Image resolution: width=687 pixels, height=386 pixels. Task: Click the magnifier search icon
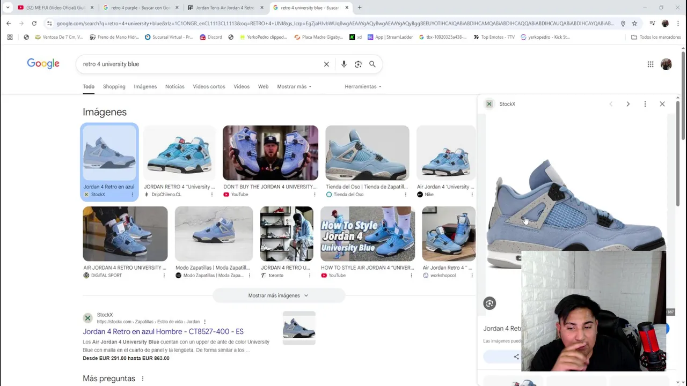coord(372,64)
